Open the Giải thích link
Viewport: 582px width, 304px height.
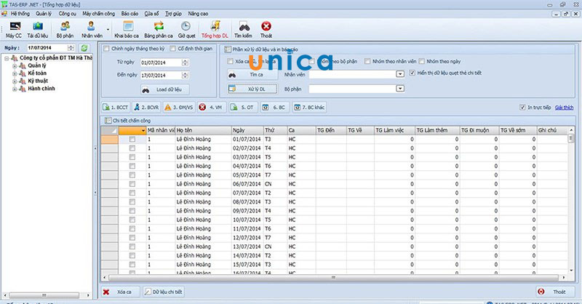click(564, 107)
